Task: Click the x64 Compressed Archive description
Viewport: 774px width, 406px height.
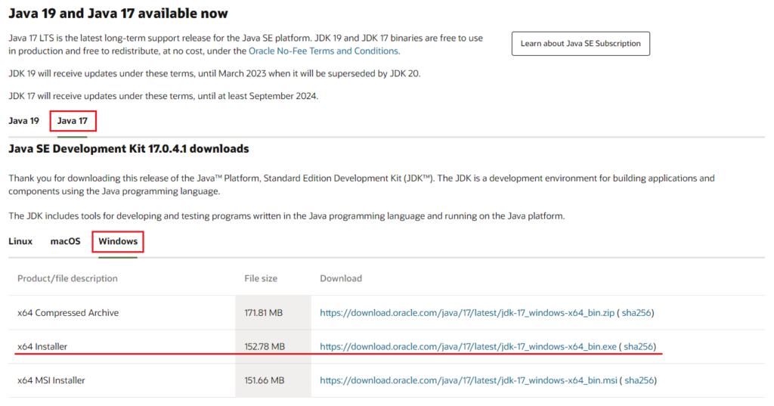Action: (x=68, y=313)
